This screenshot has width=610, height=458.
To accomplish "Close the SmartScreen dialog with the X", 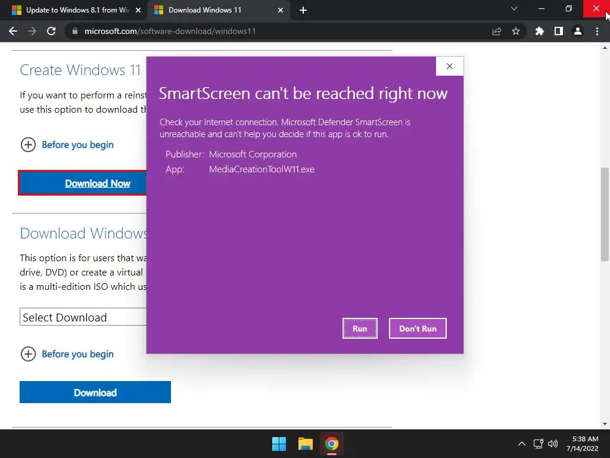I will [450, 66].
